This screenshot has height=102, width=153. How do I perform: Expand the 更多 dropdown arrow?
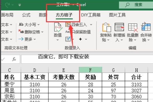pyautogui.click(x=35, y=39)
